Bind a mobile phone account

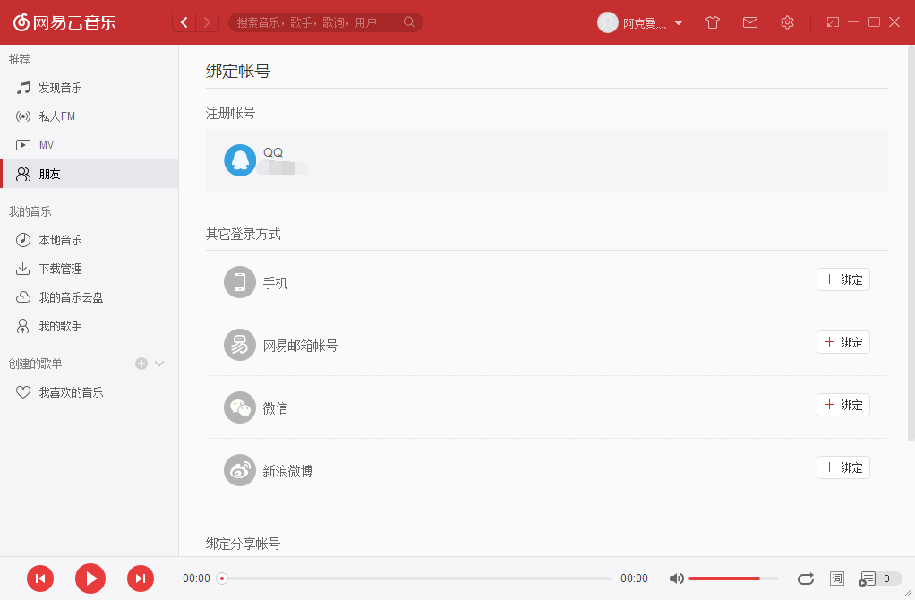pyautogui.click(x=842, y=279)
